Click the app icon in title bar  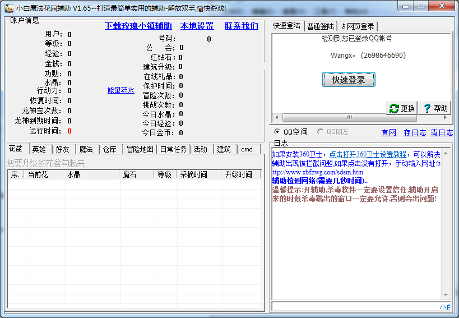point(8,8)
